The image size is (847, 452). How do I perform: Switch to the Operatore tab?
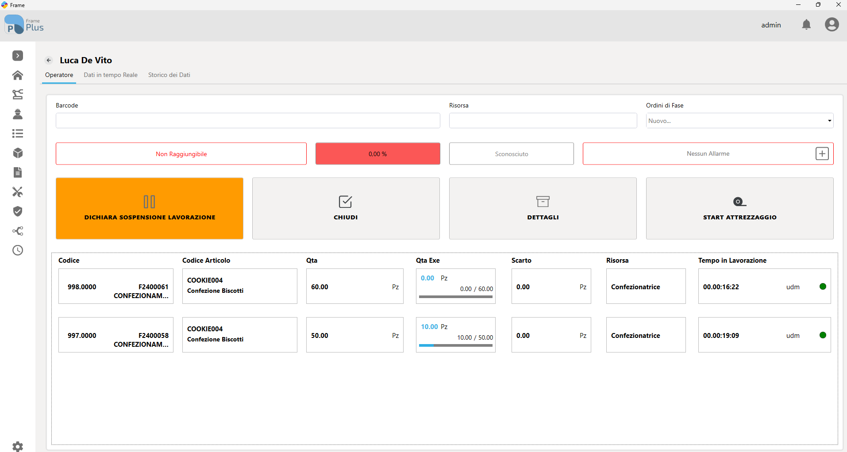tap(59, 75)
